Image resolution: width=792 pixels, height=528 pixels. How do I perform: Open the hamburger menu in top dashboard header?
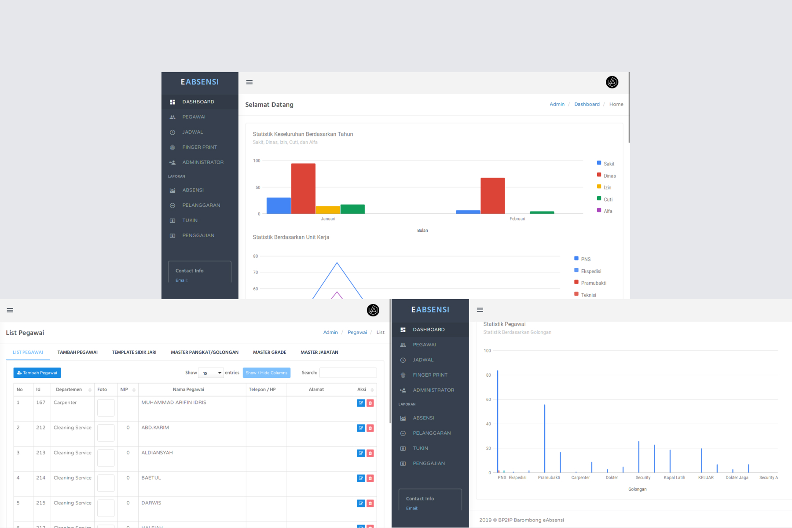click(249, 82)
